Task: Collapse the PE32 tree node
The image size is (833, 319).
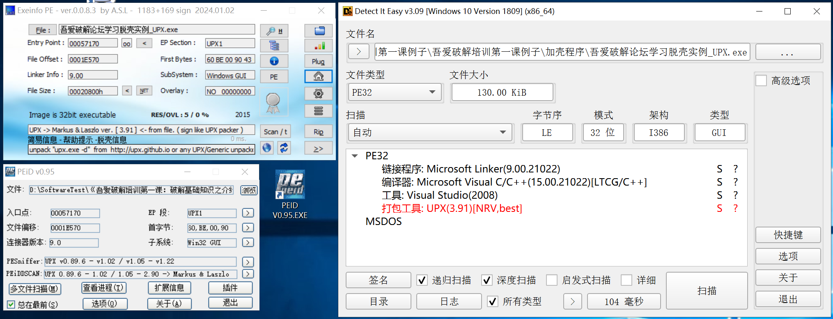Action: 355,156
